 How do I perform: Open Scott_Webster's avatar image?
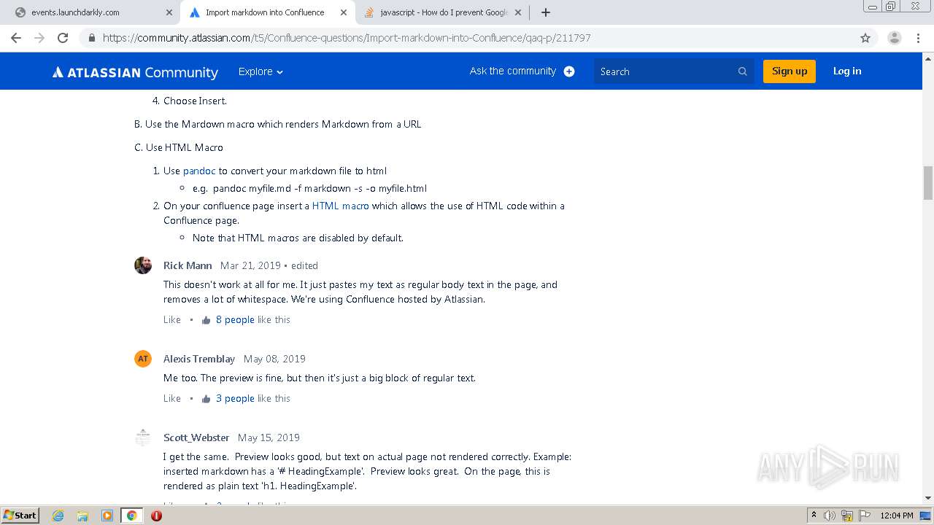(x=143, y=437)
